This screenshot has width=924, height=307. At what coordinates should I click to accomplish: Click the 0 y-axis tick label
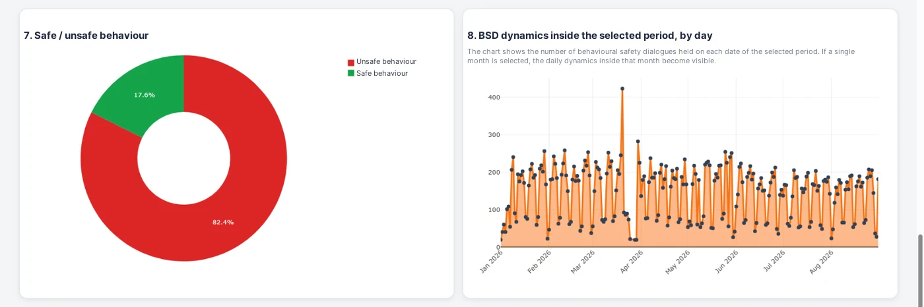498,248
